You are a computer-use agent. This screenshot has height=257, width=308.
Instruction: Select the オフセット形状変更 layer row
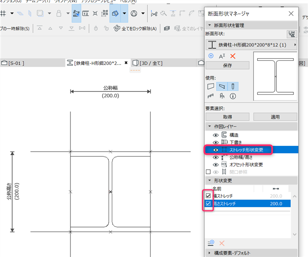tap(251, 164)
